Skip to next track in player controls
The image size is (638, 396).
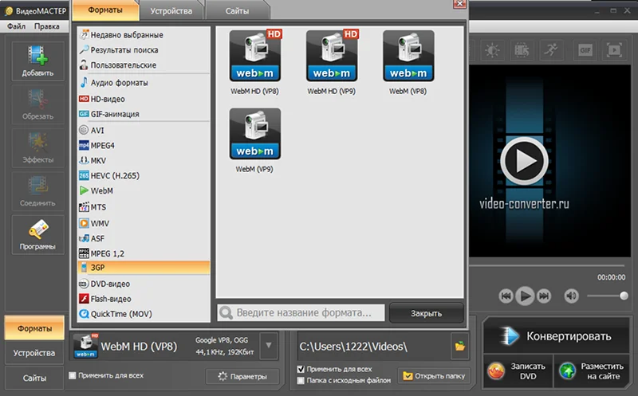click(x=544, y=296)
